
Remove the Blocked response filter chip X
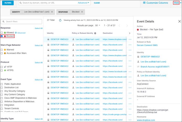(82, 12)
